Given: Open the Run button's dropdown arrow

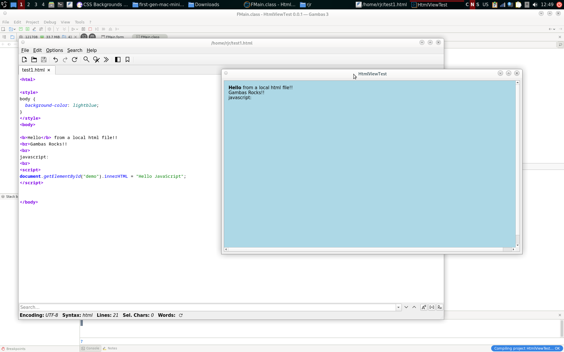Looking at the screenshot, I should coord(77,29).
